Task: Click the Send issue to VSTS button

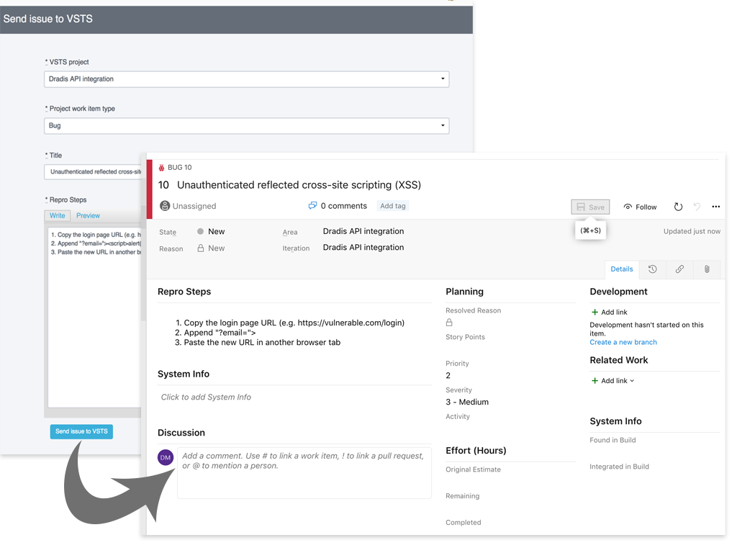Action: pyautogui.click(x=81, y=431)
